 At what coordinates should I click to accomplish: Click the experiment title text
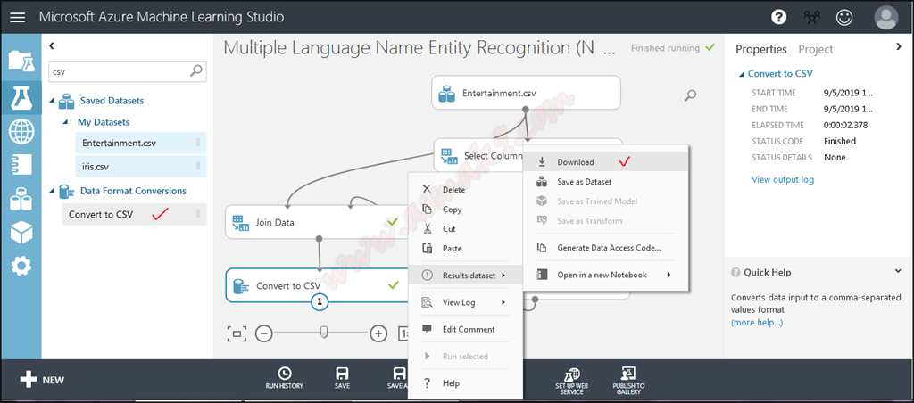[420, 48]
